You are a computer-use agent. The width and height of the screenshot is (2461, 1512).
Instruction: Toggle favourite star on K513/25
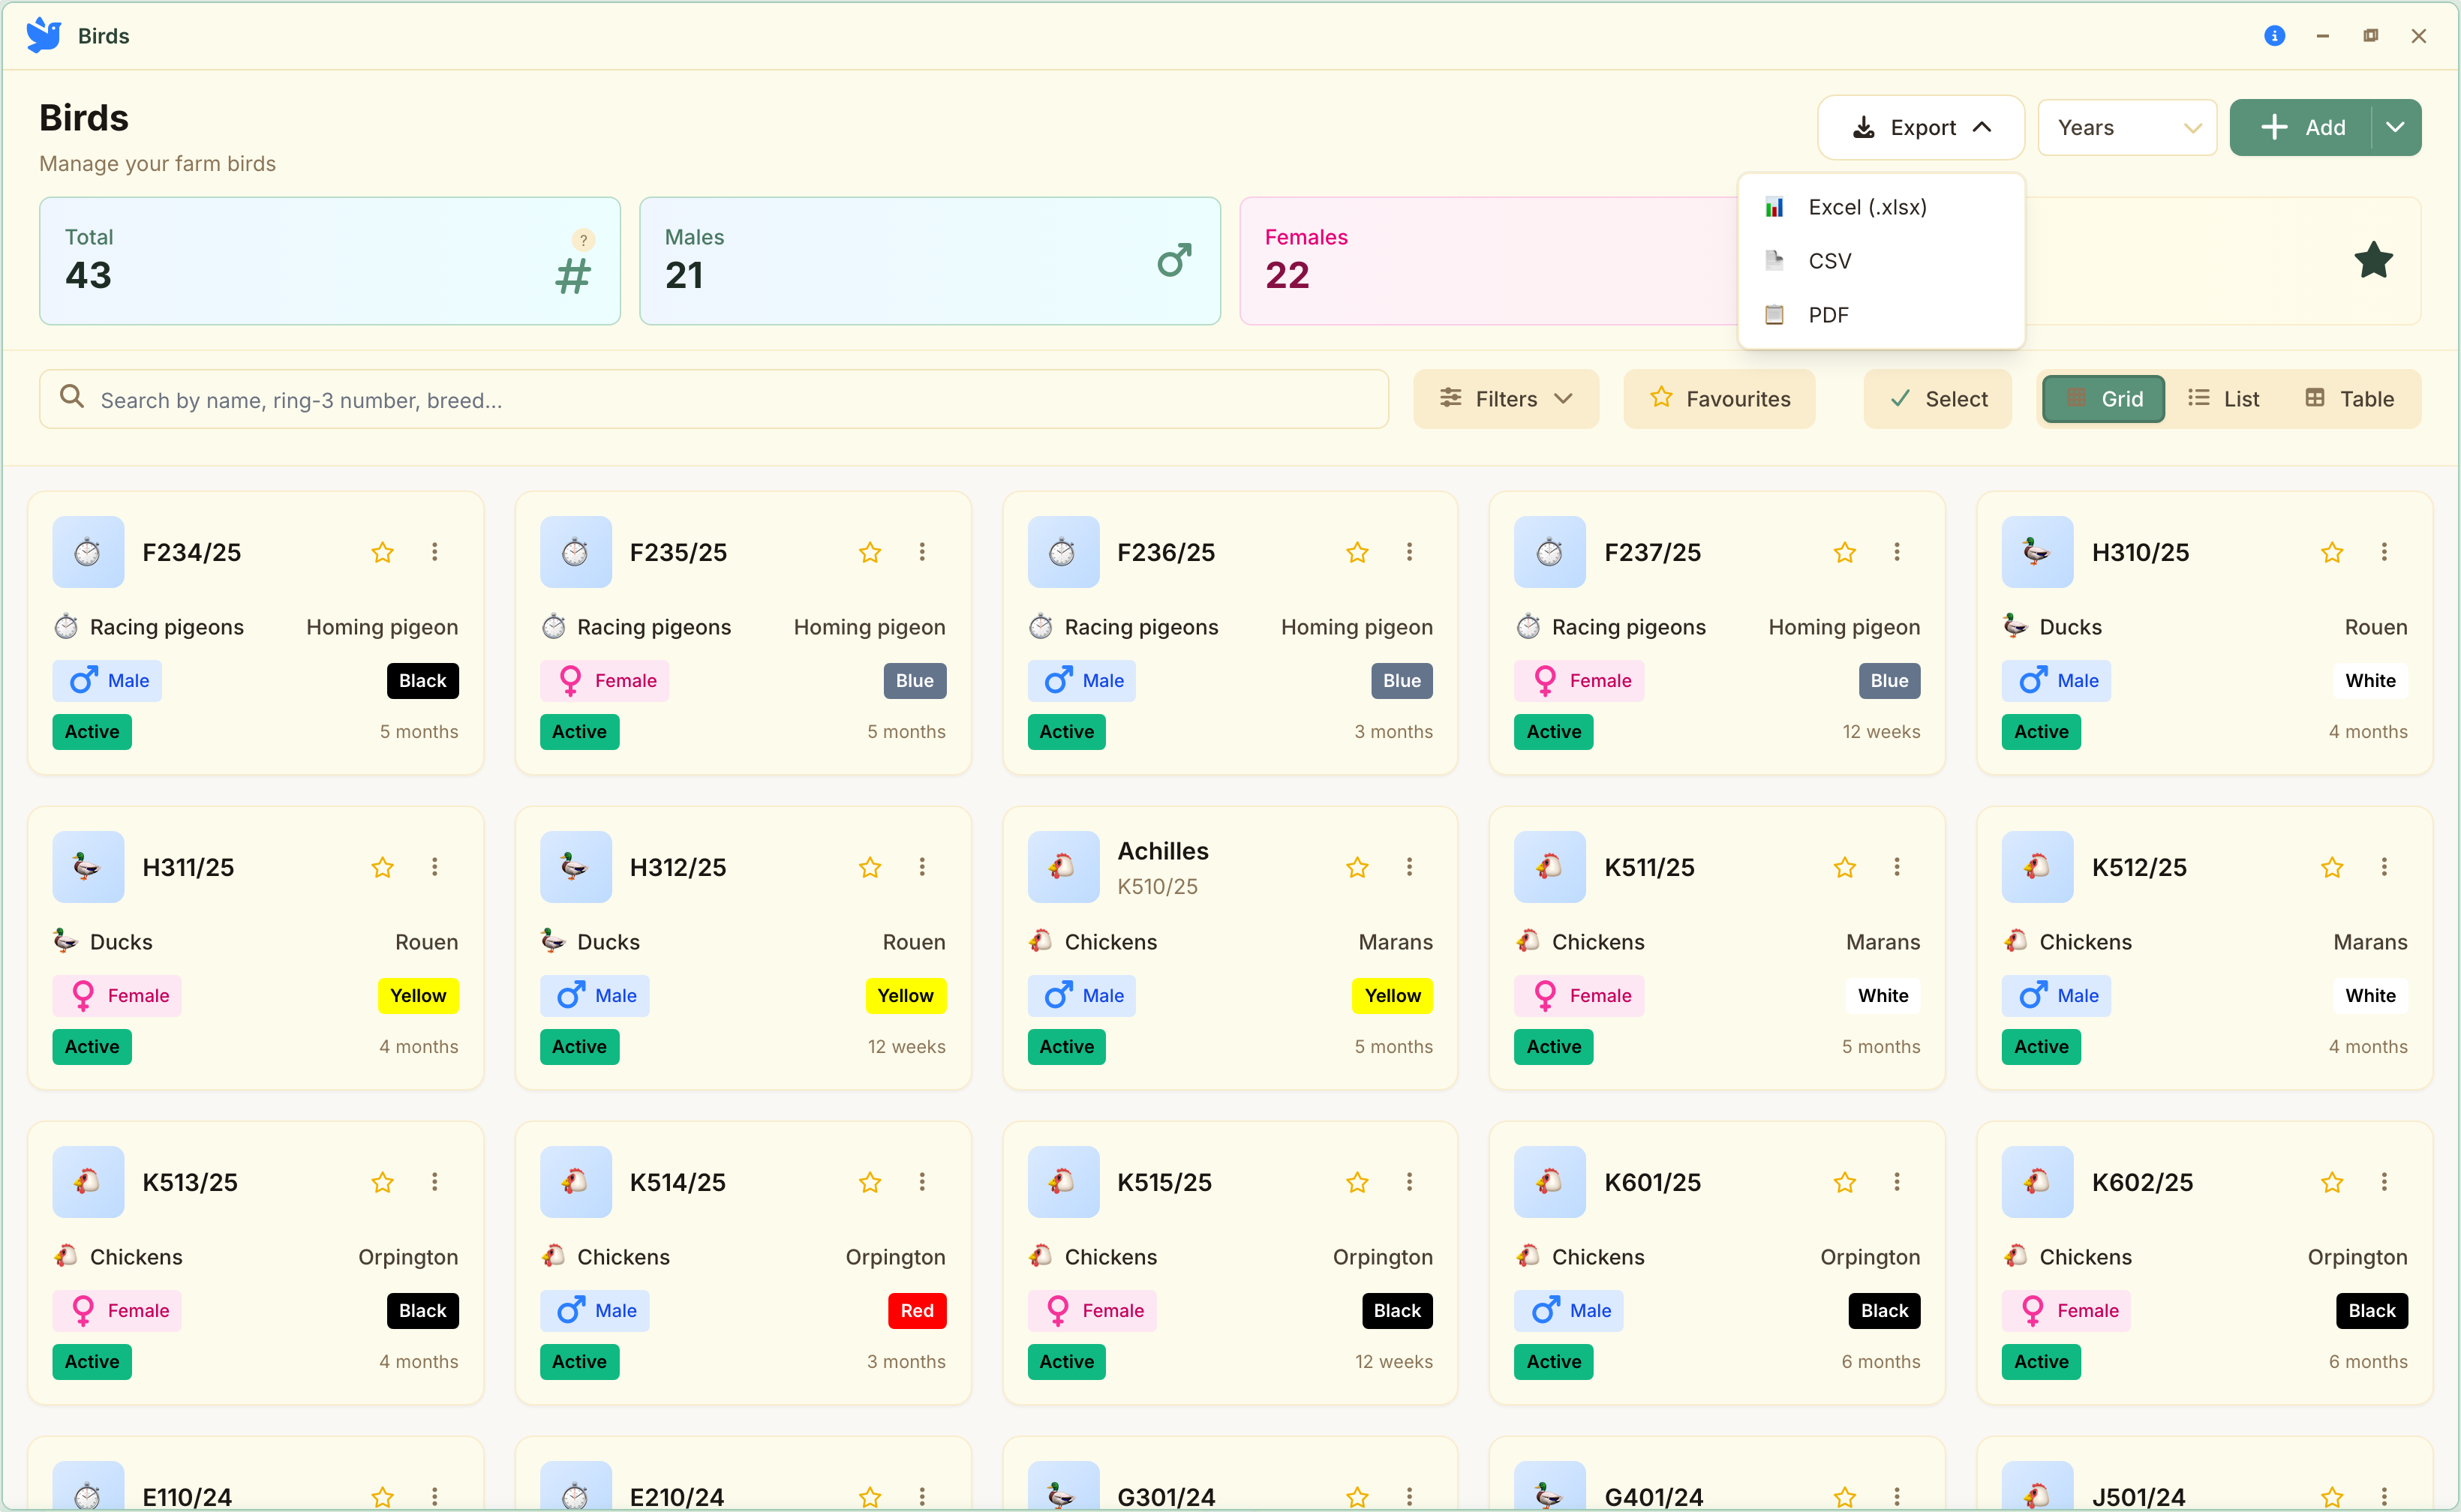(382, 1182)
